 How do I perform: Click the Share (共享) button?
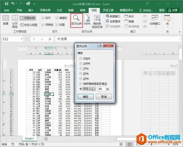(x=173, y=10)
